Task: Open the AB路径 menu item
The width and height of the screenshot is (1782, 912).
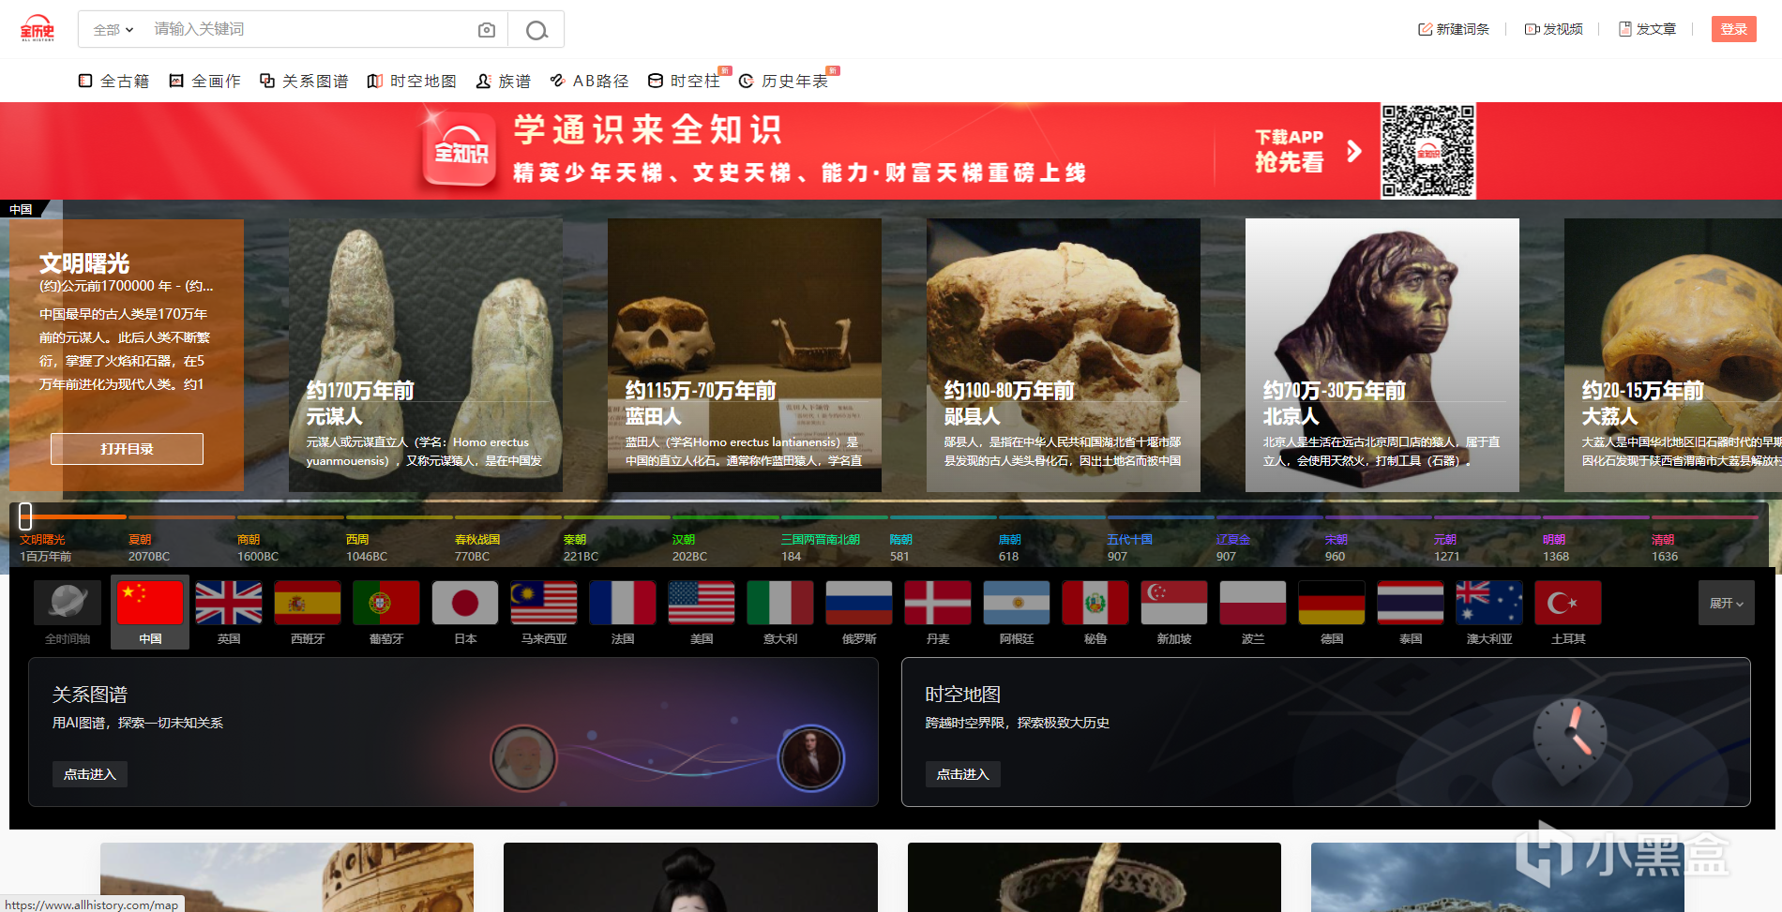Action: [x=589, y=82]
